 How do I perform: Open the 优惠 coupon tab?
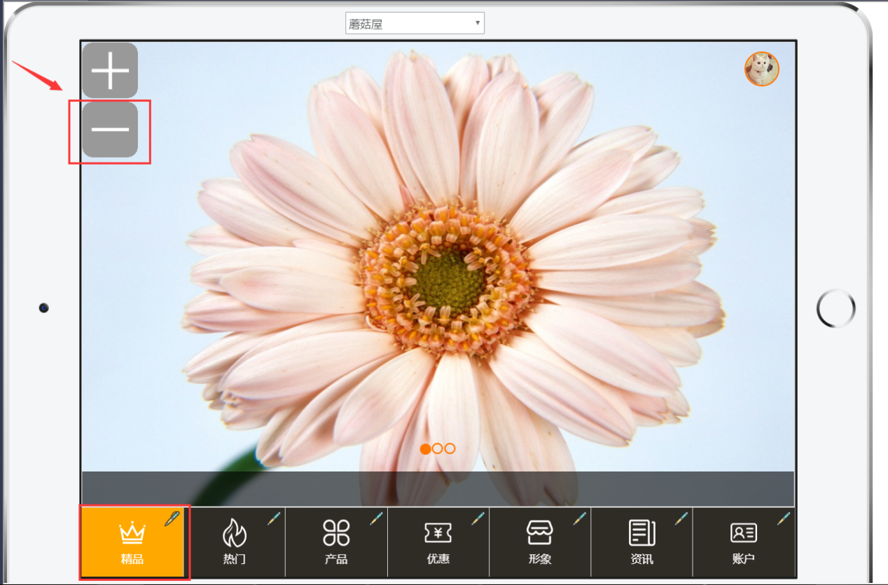[438, 542]
